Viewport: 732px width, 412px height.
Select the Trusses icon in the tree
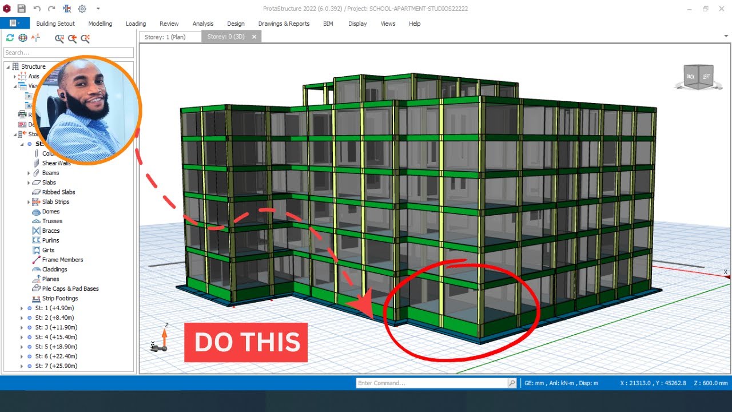(x=37, y=221)
